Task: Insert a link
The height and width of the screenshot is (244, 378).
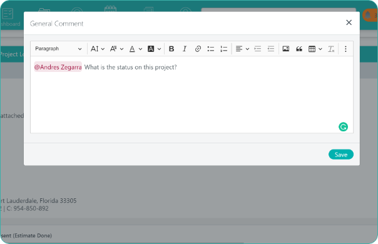Action: [x=198, y=49]
